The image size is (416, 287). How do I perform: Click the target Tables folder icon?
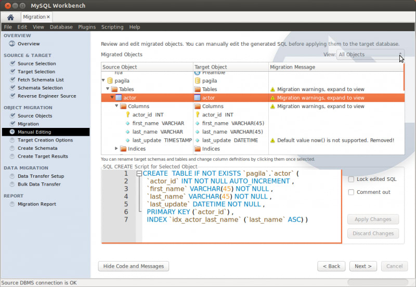click(198, 89)
